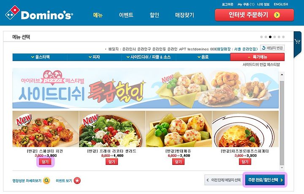Click the yellow arrow on 인터넷 주문하기
304x194 pixels.
click(277, 15)
